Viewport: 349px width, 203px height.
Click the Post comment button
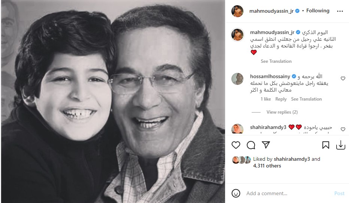tap(339, 193)
